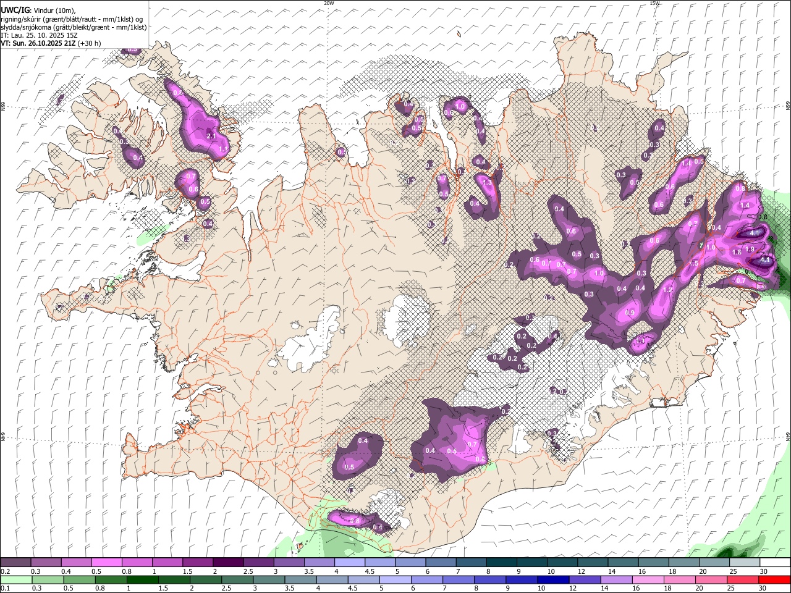
Task: Click the lower legend swatch between 25 and 30
Action: pos(743,580)
